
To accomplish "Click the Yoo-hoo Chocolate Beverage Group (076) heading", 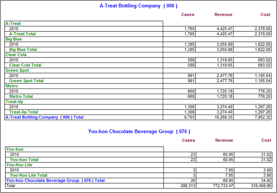I will click(x=139, y=131).
